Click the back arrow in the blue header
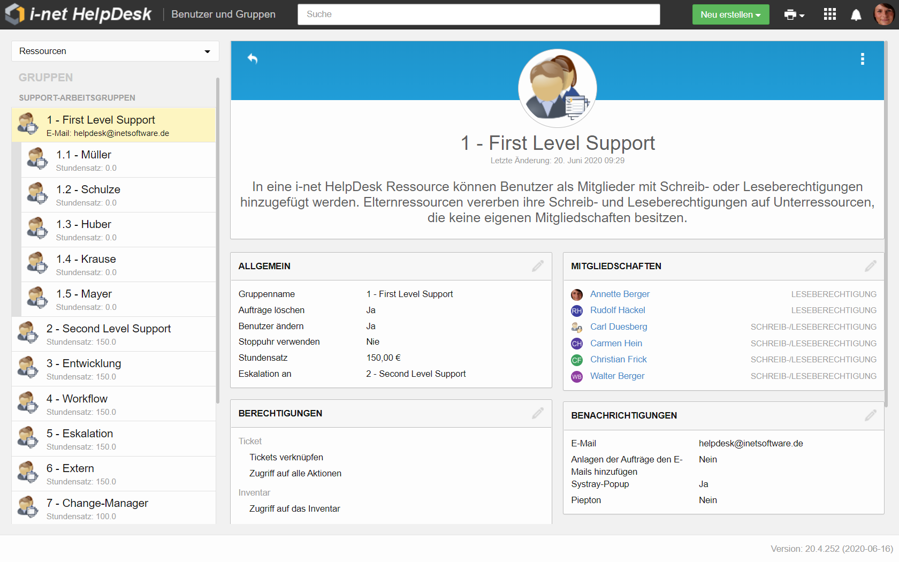This screenshot has width=899, height=562. coord(253,59)
